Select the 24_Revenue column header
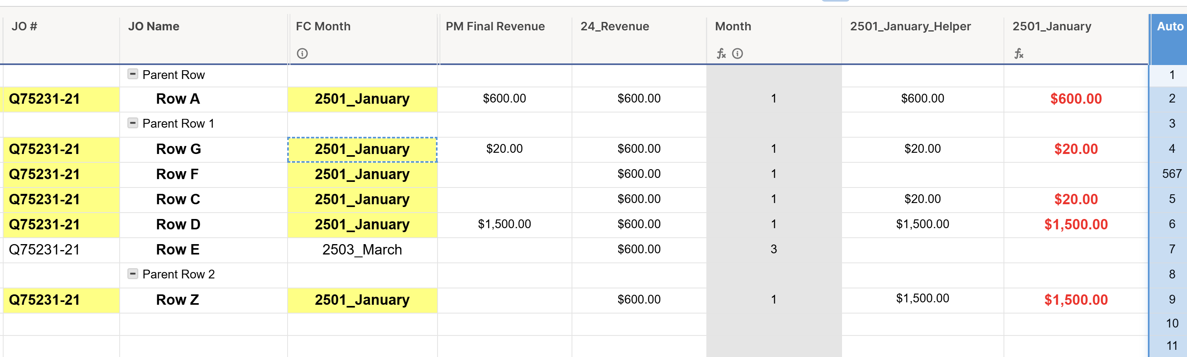This screenshot has width=1187, height=357. pos(639,39)
